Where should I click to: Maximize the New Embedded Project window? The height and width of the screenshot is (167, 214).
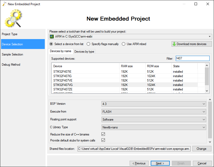tap(196, 4)
